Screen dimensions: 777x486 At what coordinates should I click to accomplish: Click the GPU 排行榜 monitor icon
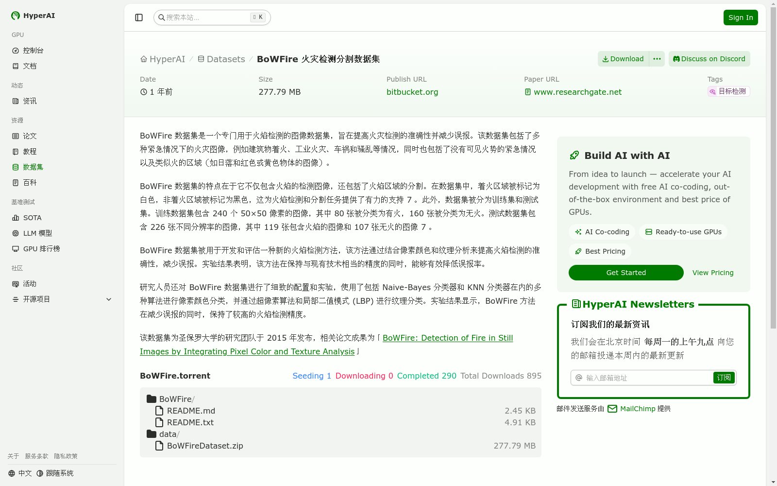pyautogui.click(x=16, y=249)
